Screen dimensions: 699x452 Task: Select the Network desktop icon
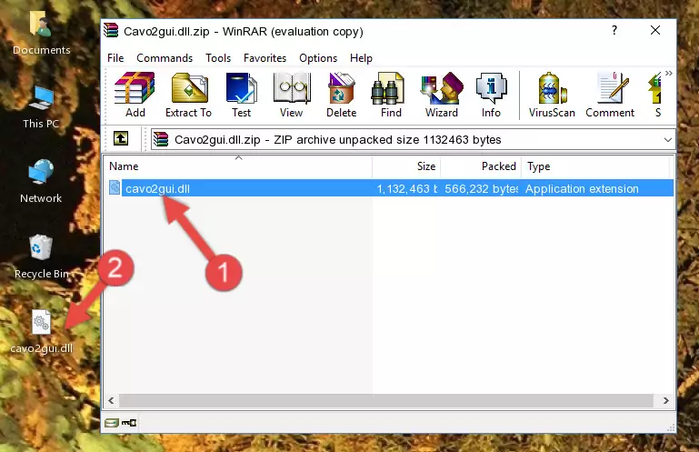[x=41, y=181]
